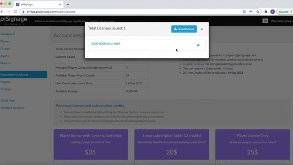Open Guide Map in the sidebar
The height and width of the screenshot is (165, 293).
[7, 100]
